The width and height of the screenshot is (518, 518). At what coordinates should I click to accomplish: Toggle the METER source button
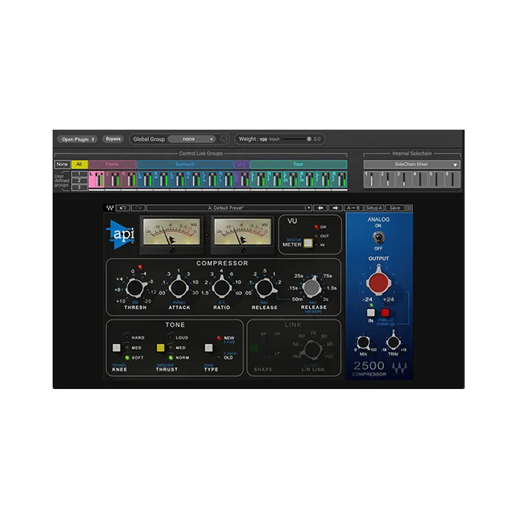click(x=308, y=243)
